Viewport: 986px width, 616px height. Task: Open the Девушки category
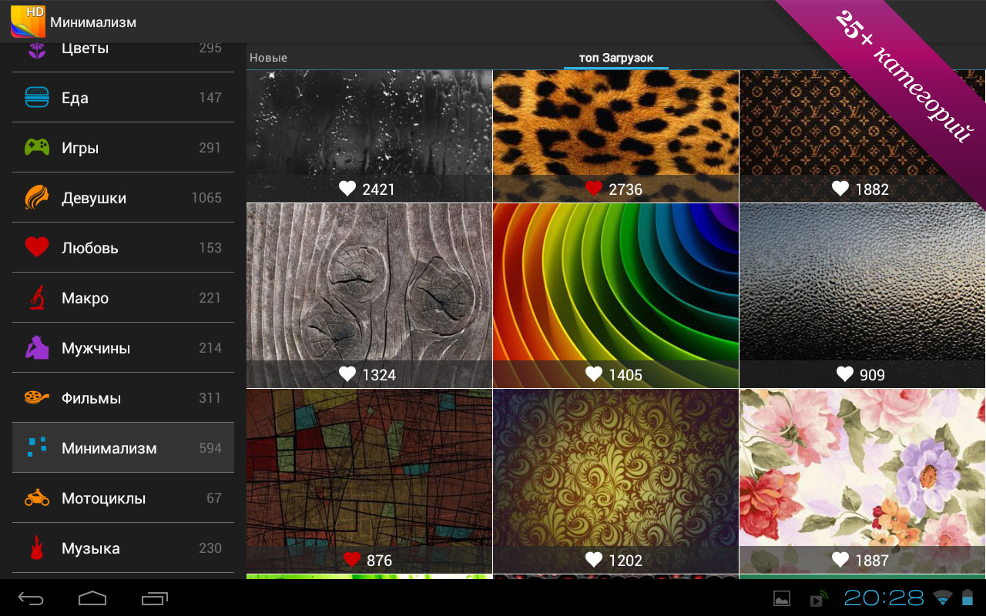[x=123, y=198]
